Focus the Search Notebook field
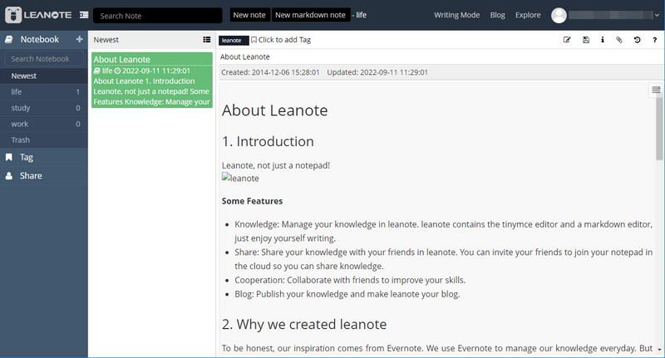Image resolution: width=665 pixels, height=358 pixels. [x=44, y=59]
